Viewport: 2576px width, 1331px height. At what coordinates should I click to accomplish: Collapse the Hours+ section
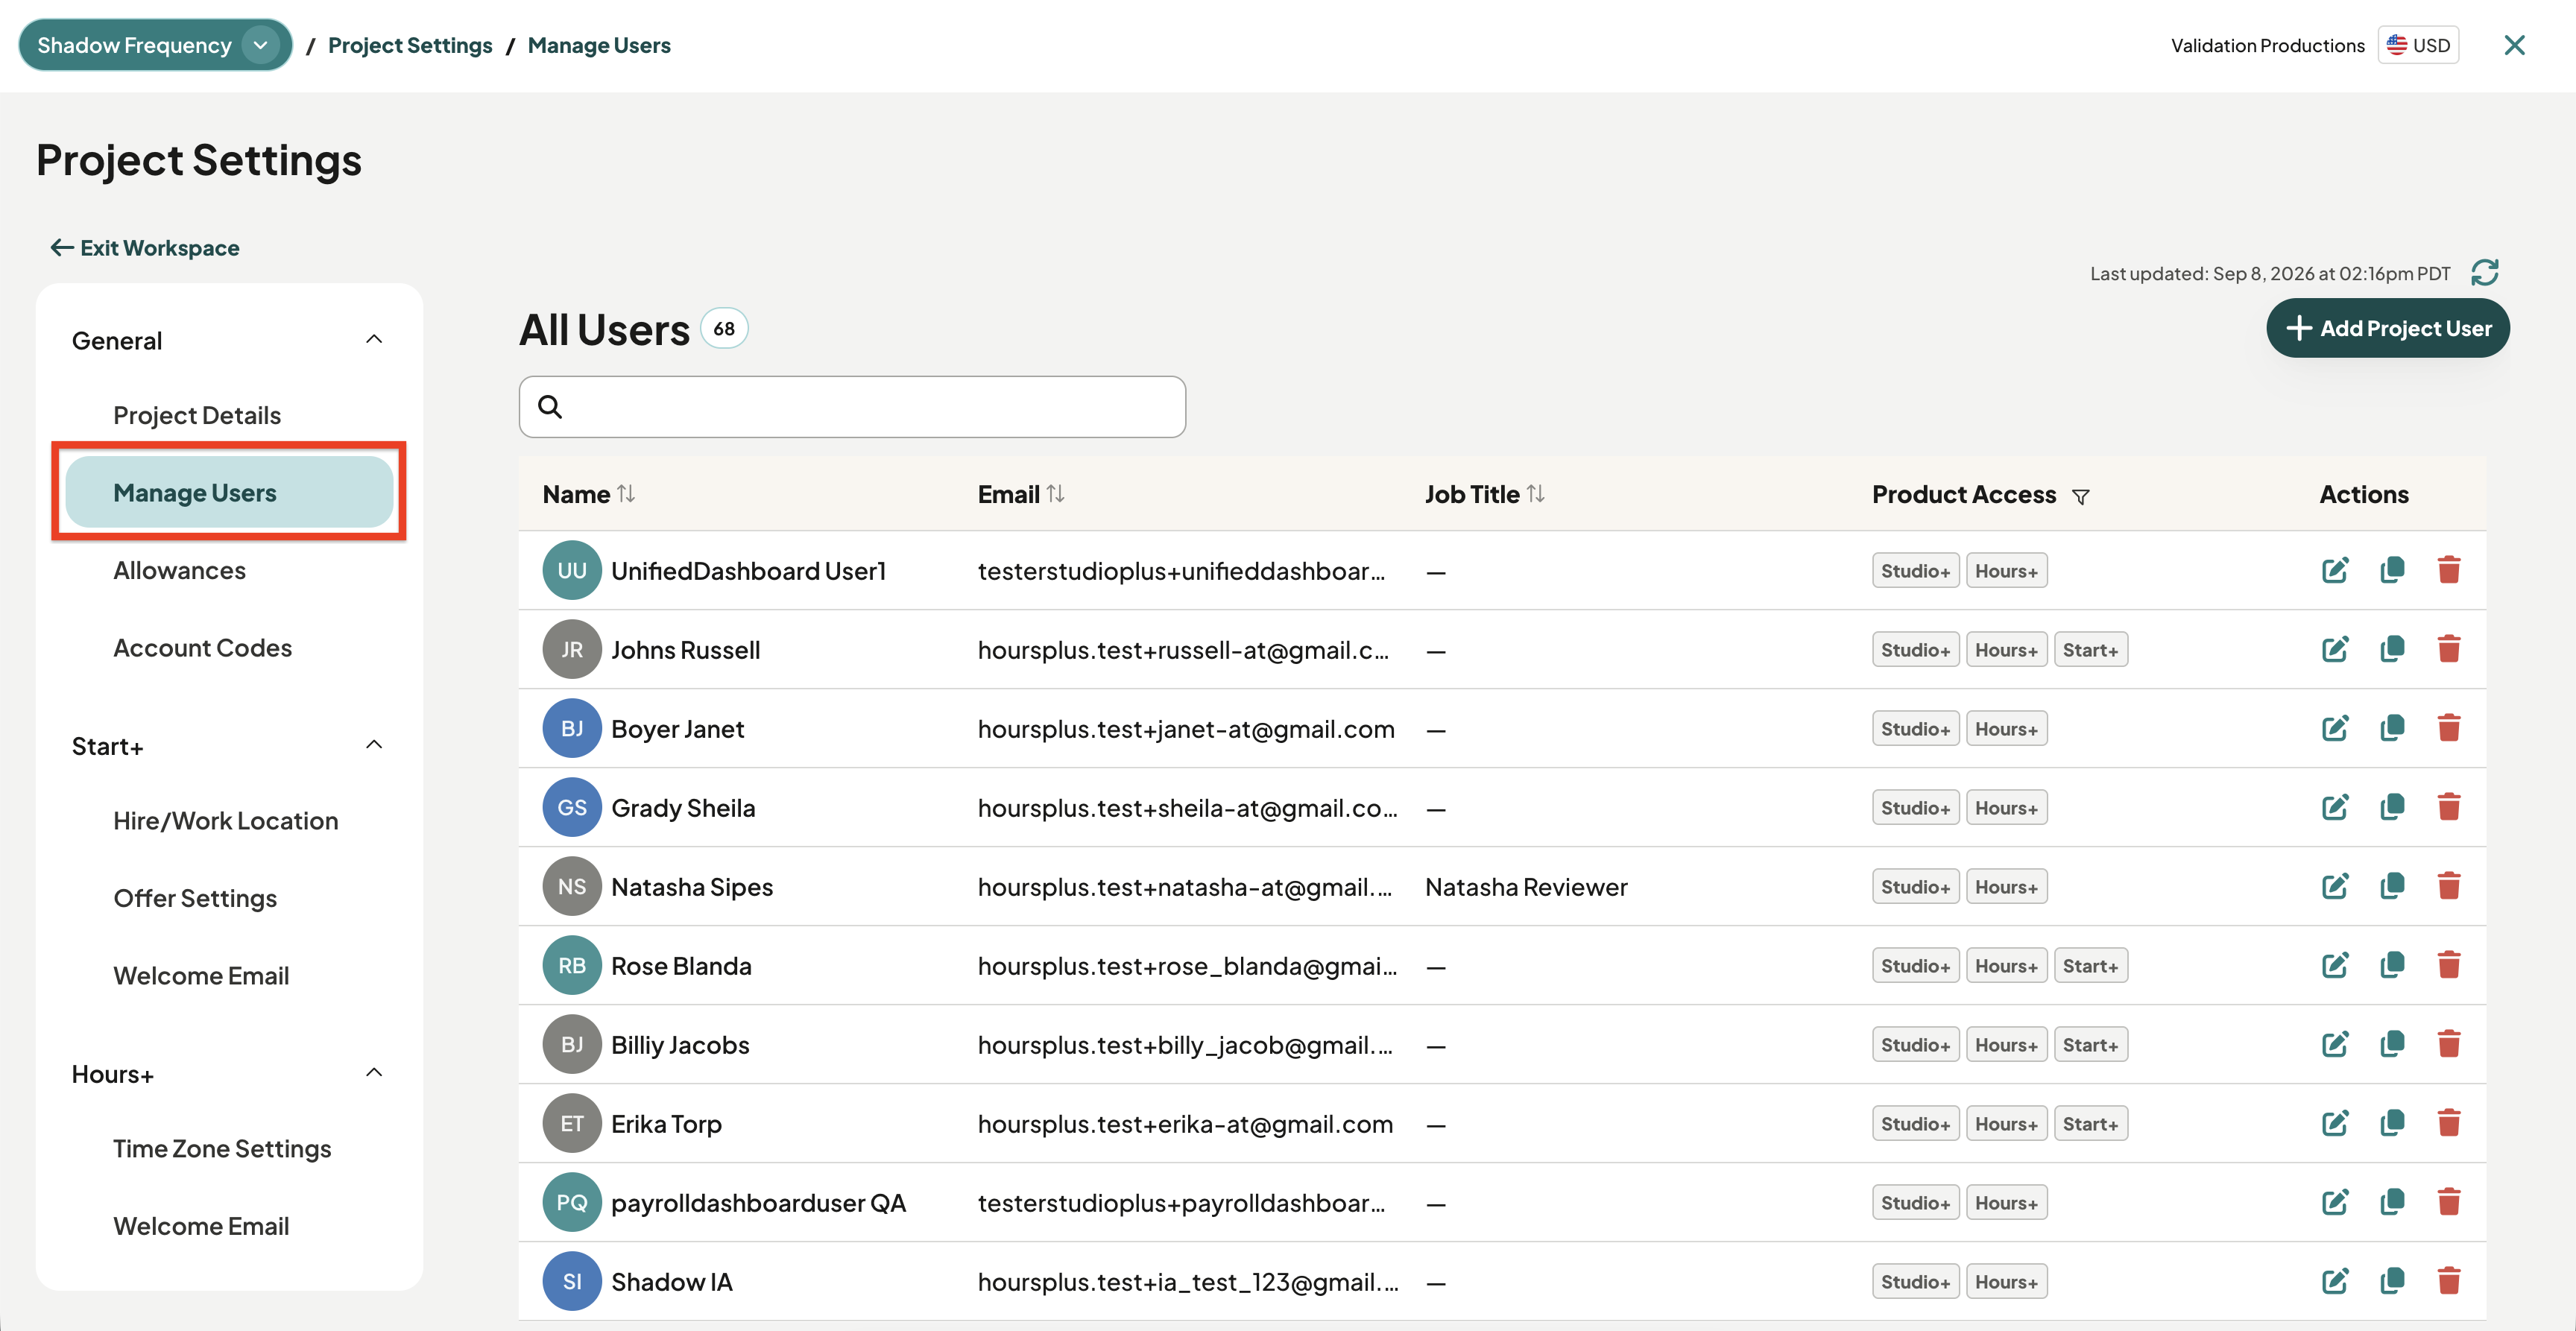pos(374,1073)
